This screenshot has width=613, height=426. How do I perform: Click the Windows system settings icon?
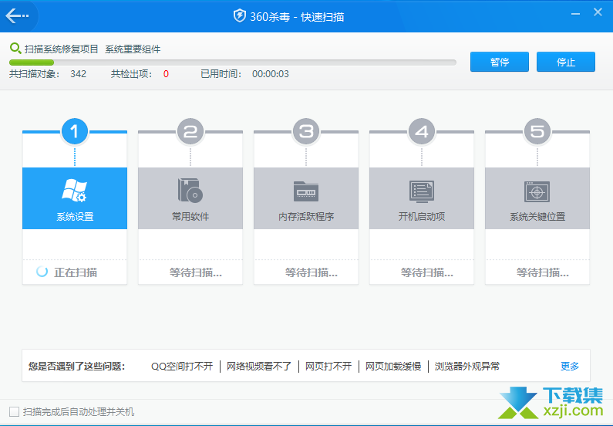pyautogui.click(x=74, y=191)
